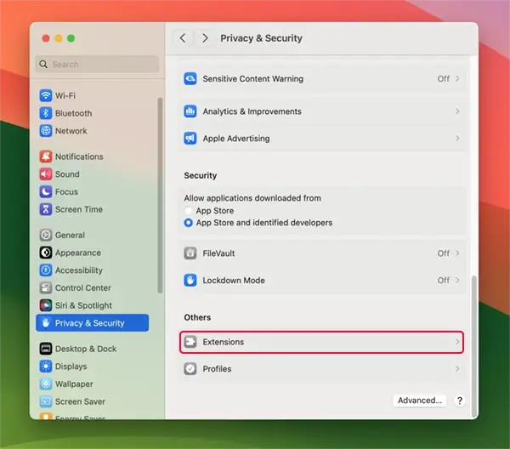
Task: Click Lockdown Mode's Off status text
Action: [x=444, y=280]
